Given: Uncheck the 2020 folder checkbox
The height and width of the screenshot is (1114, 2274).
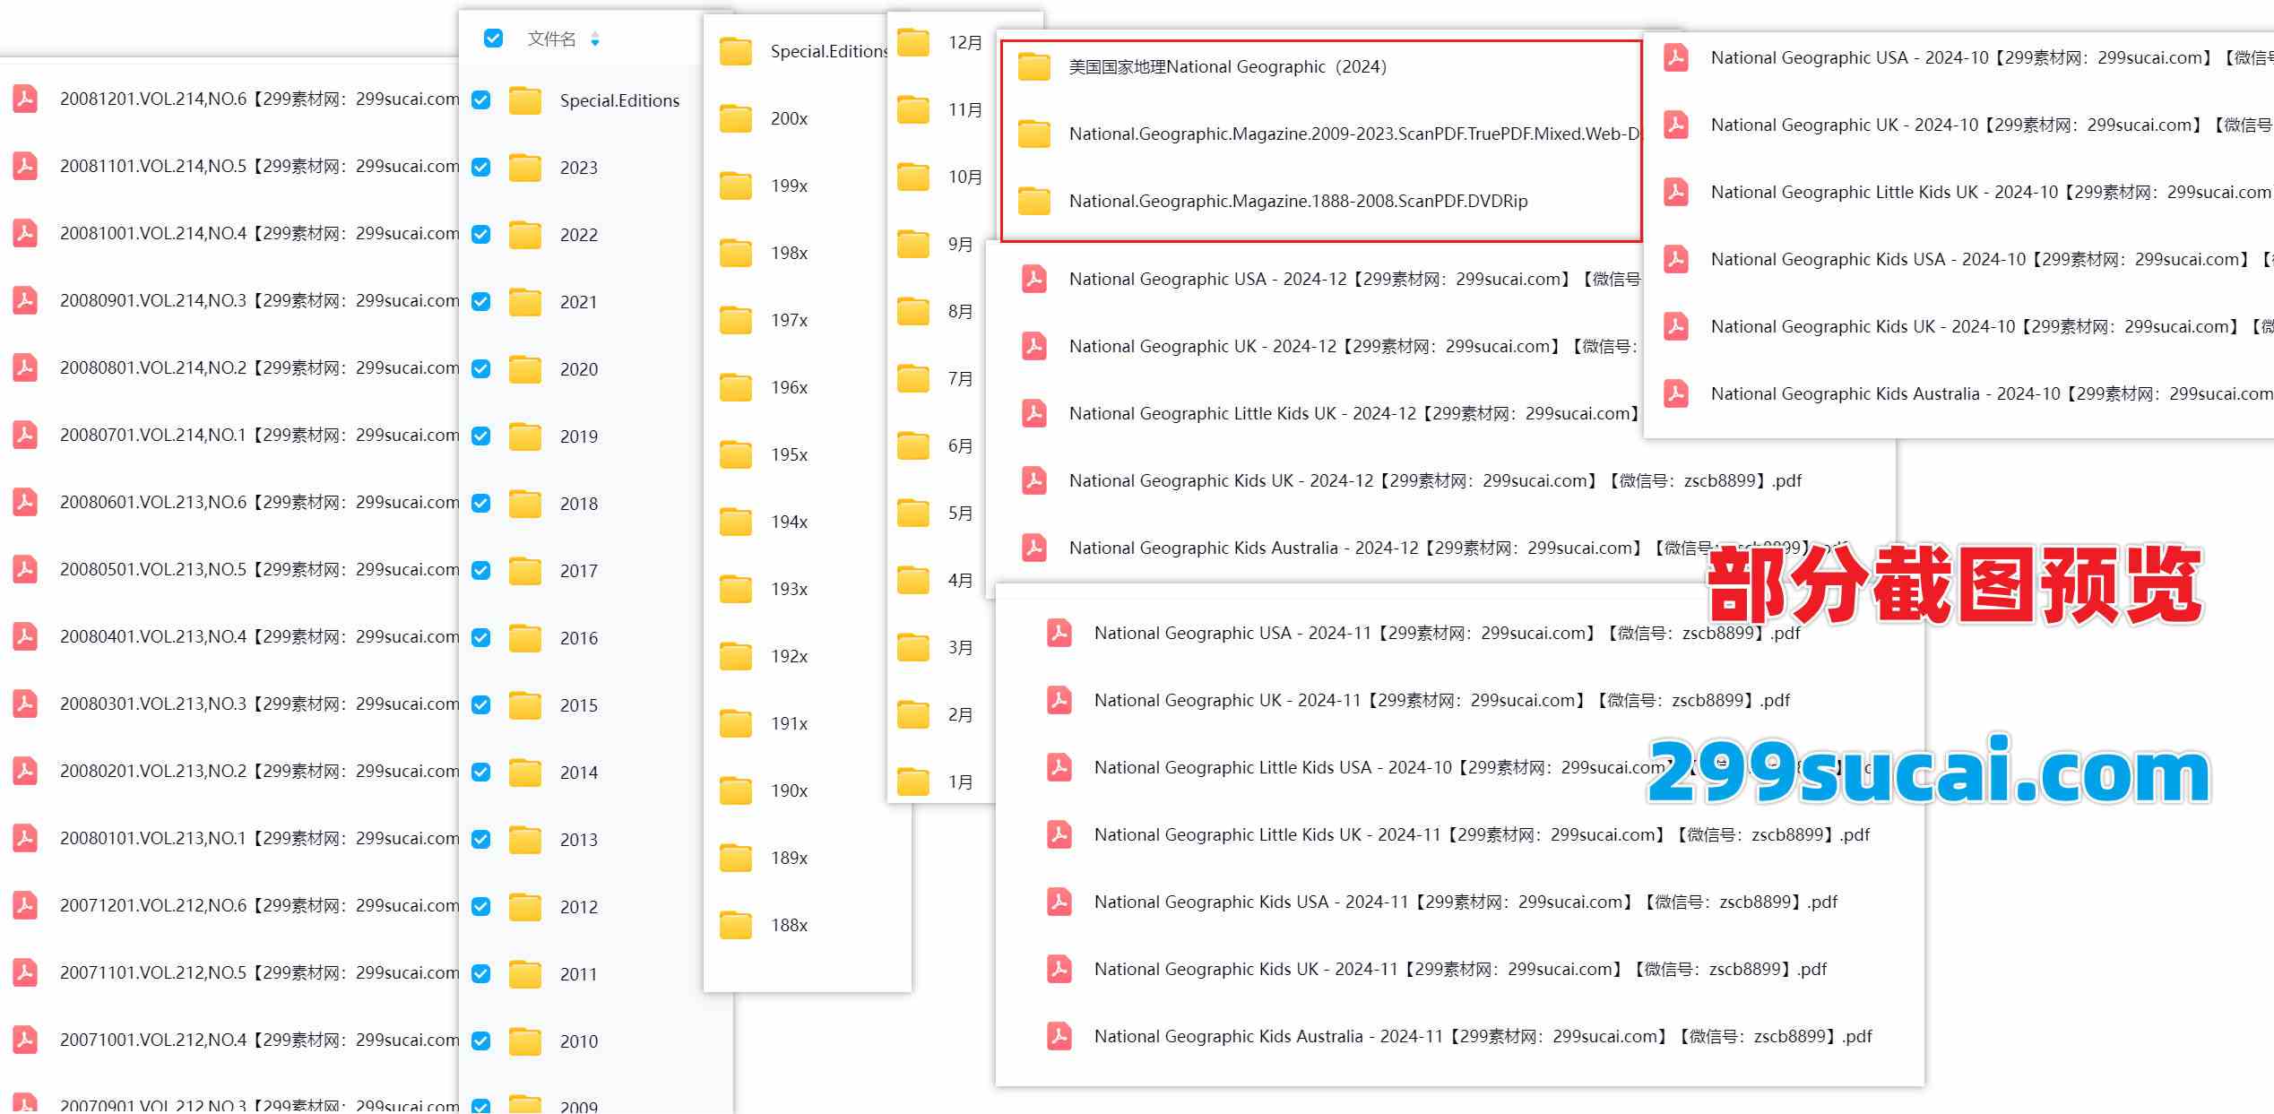Looking at the screenshot, I should pos(481,369).
